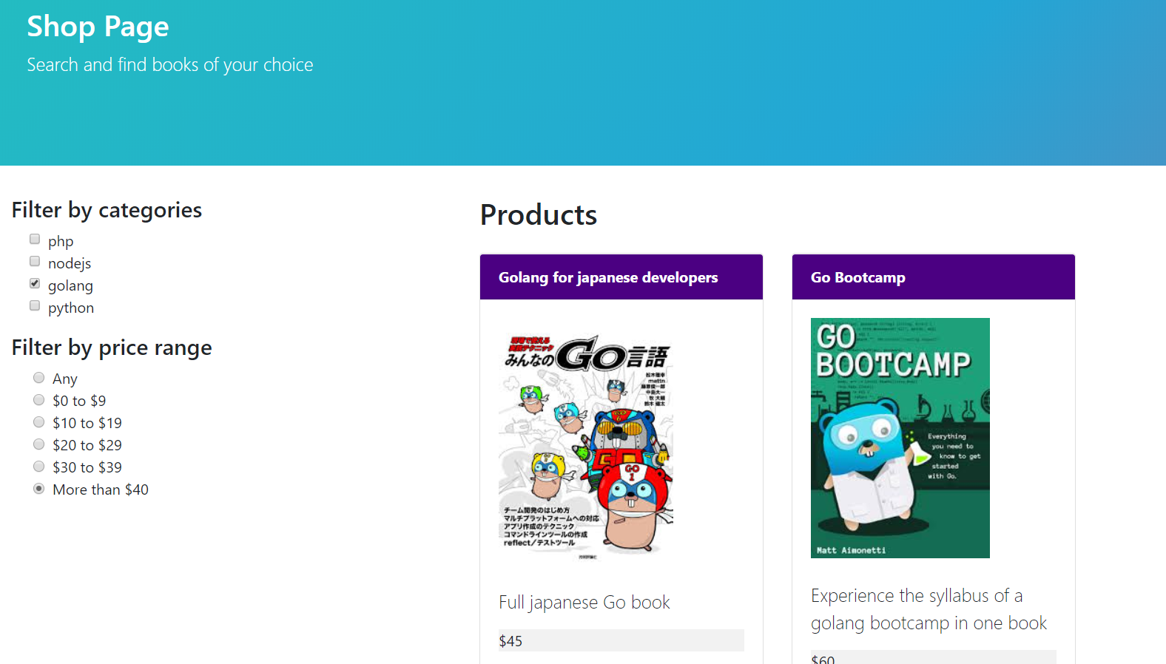This screenshot has width=1166, height=664.
Task: Click the Go Bootcamp product title
Action: click(x=858, y=277)
